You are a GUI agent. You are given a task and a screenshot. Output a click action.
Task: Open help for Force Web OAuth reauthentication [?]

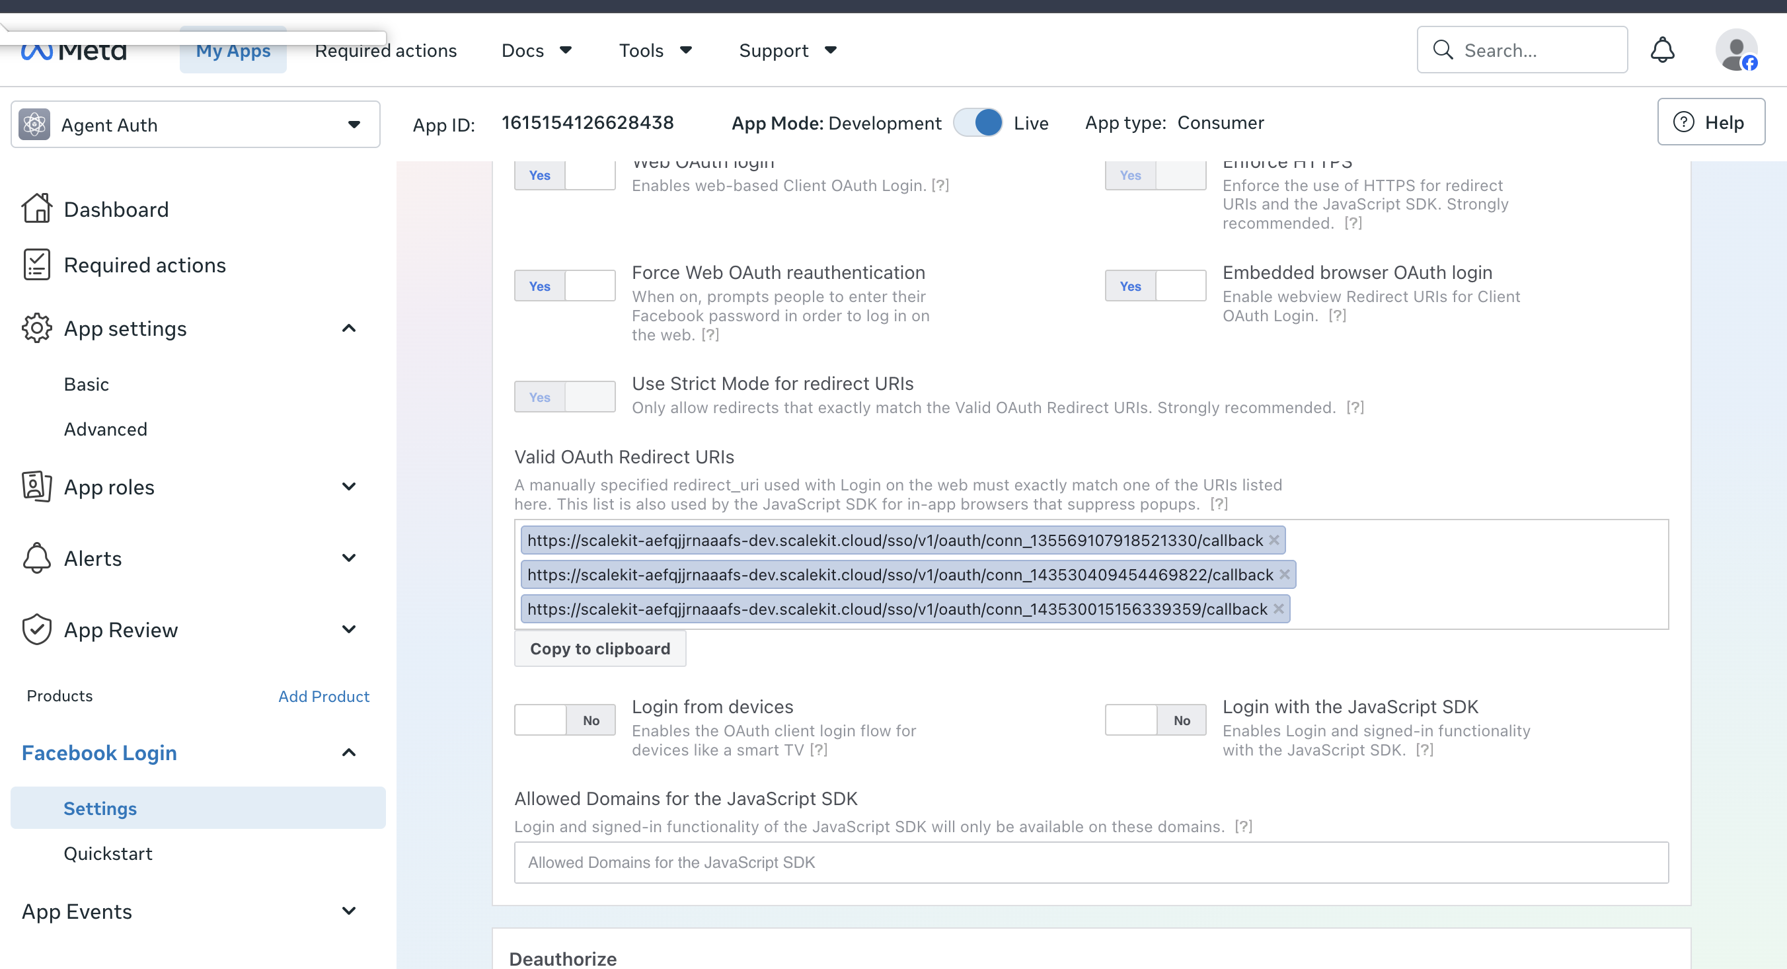tap(710, 334)
